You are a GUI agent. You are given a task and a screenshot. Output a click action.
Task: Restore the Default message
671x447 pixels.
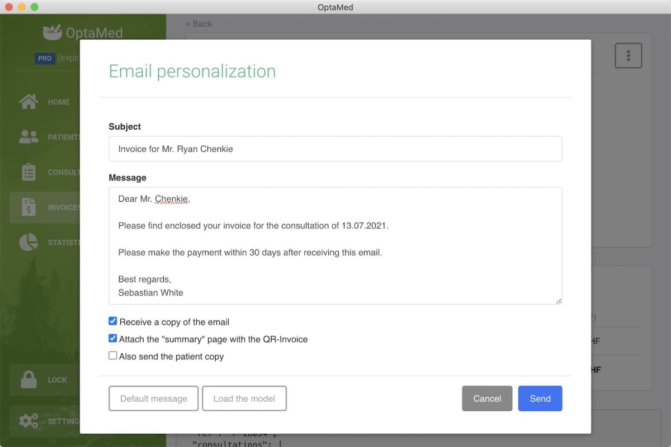(x=153, y=398)
